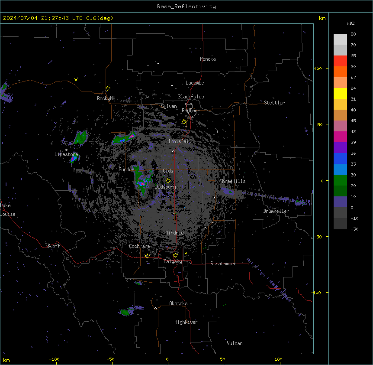The height and width of the screenshot is (365, 373).
Task: Click the Strathmore label
Action: [x=223, y=264]
